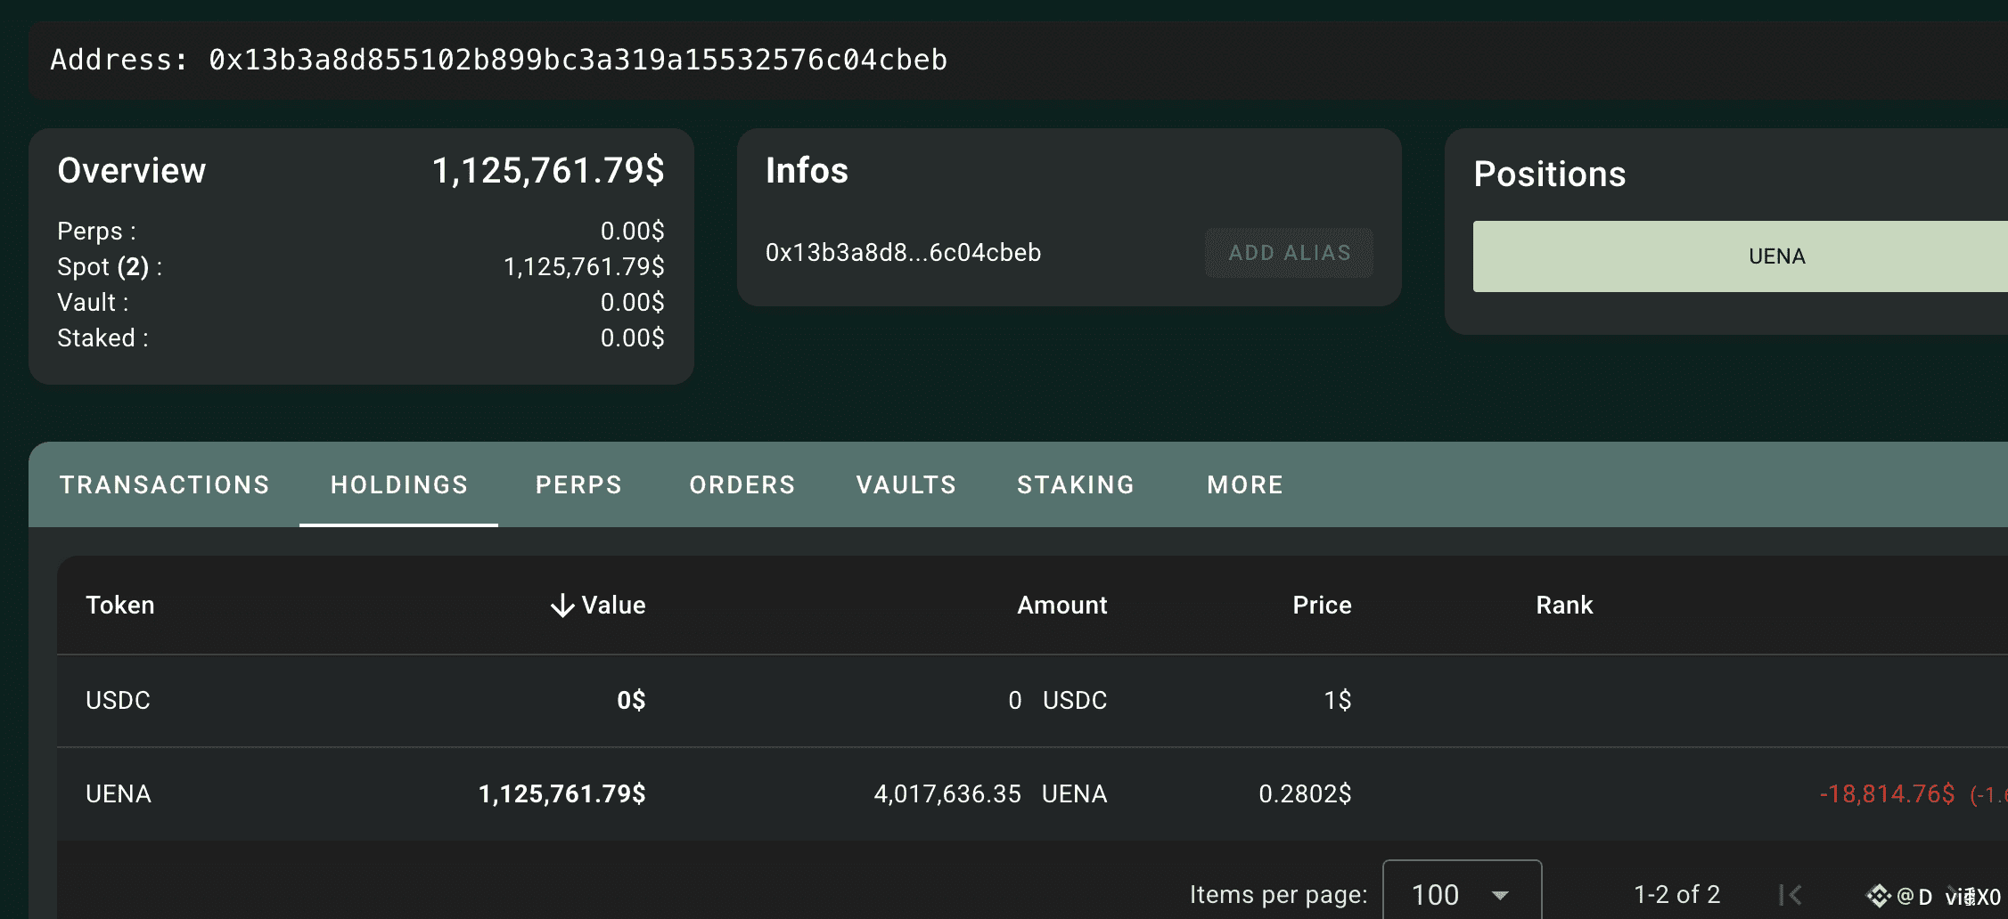This screenshot has width=2008, height=919.
Task: Open the Transactions tab
Action: click(x=165, y=484)
